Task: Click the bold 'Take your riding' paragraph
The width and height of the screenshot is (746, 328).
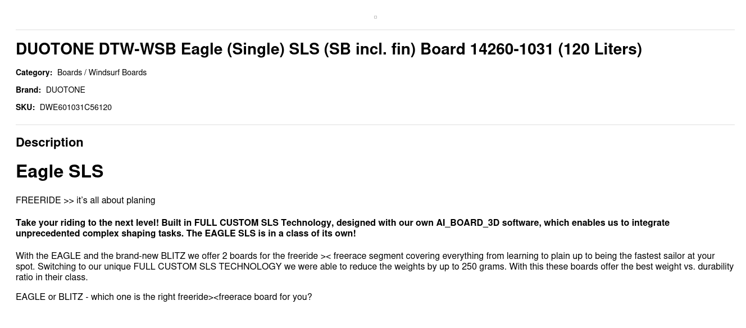Action: tap(343, 228)
